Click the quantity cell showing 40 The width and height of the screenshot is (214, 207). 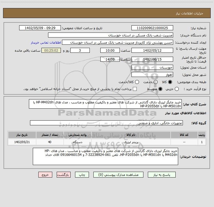tap(50, 142)
